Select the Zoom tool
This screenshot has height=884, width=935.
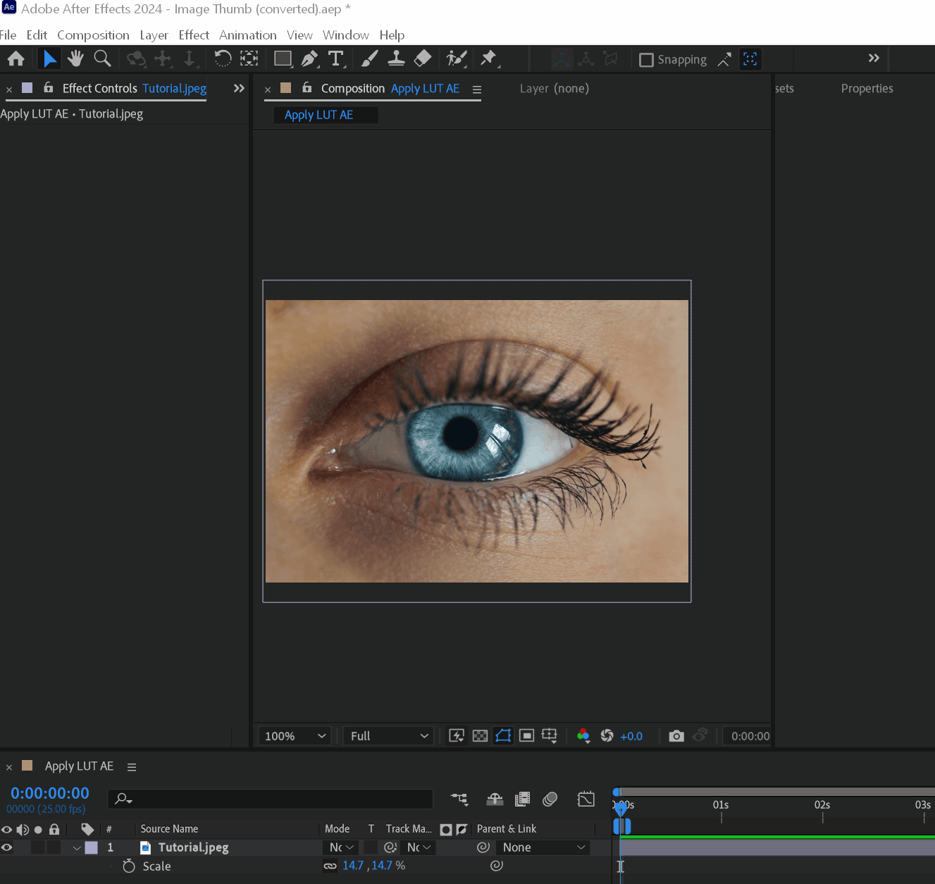(x=103, y=59)
